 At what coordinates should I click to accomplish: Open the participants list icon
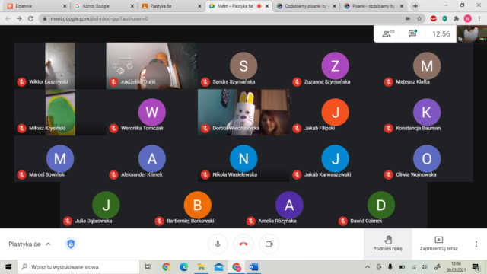point(387,33)
